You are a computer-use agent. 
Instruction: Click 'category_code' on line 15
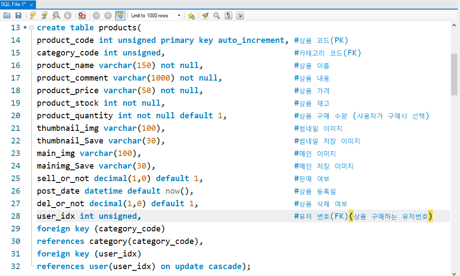coord(68,53)
